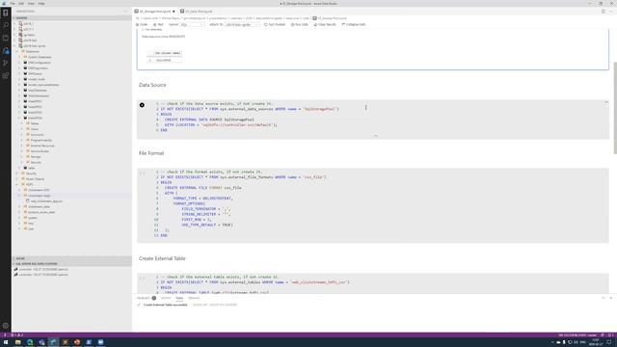Viewport: 617px width, 347px height.
Task: Open the Search view in activity bar
Action: [6, 25]
